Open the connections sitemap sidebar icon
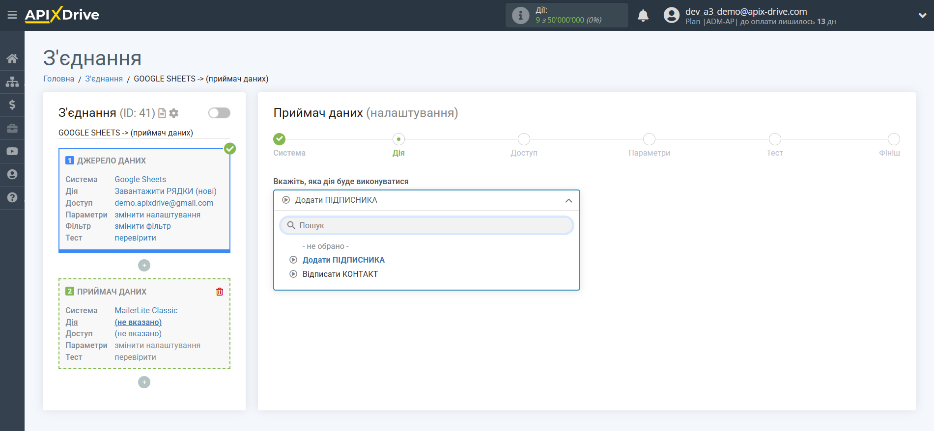This screenshot has width=934, height=431. (12, 81)
